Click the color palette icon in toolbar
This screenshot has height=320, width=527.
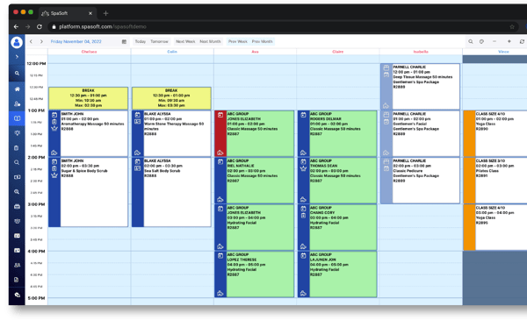tap(481, 41)
